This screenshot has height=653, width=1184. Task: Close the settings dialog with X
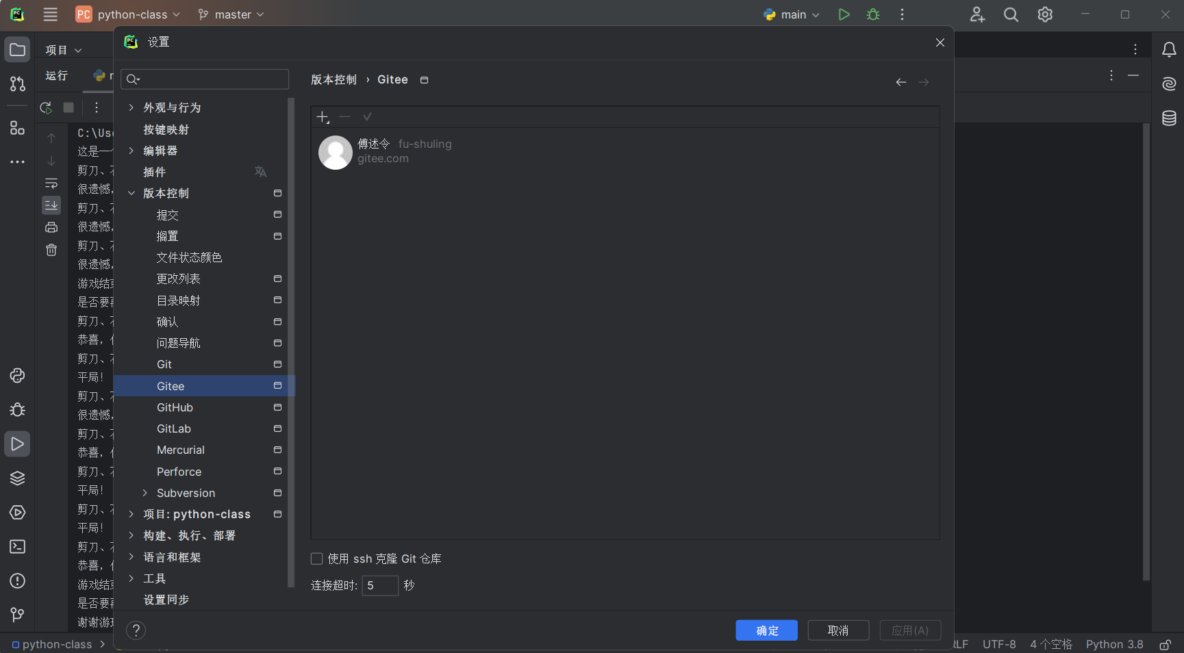pos(940,42)
